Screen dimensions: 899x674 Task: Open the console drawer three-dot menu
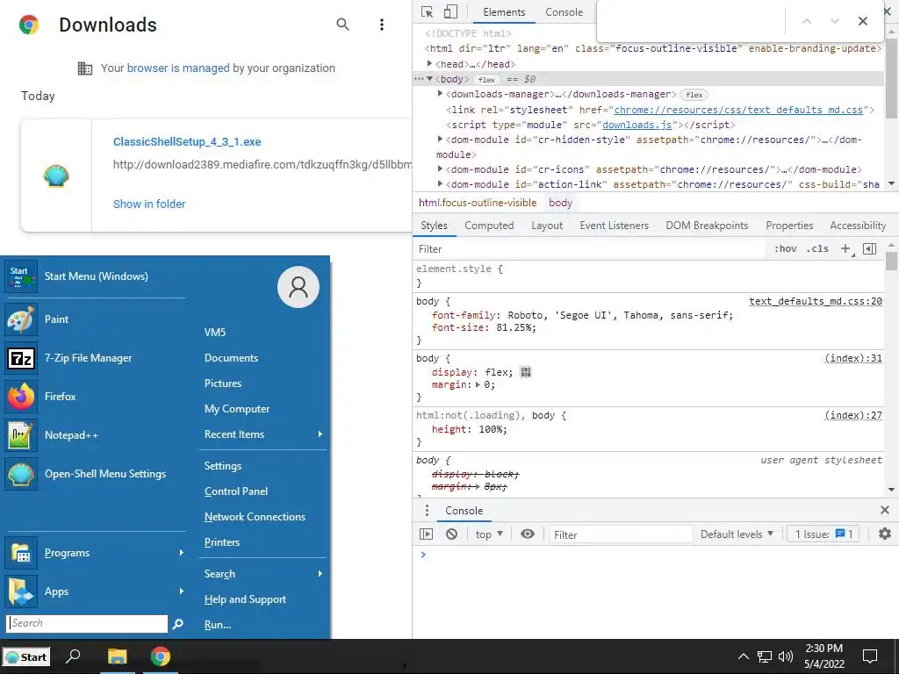(427, 511)
